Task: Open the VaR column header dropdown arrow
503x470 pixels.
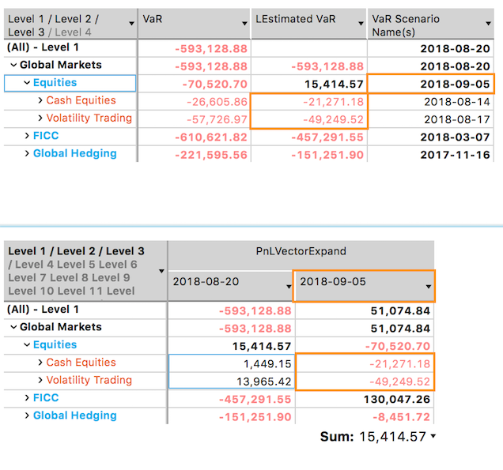Action: [243, 24]
